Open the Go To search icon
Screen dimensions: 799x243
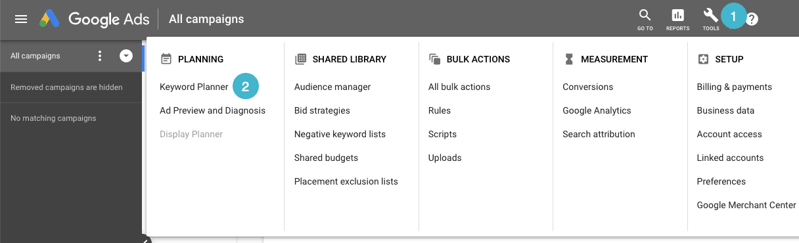pos(645,18)
